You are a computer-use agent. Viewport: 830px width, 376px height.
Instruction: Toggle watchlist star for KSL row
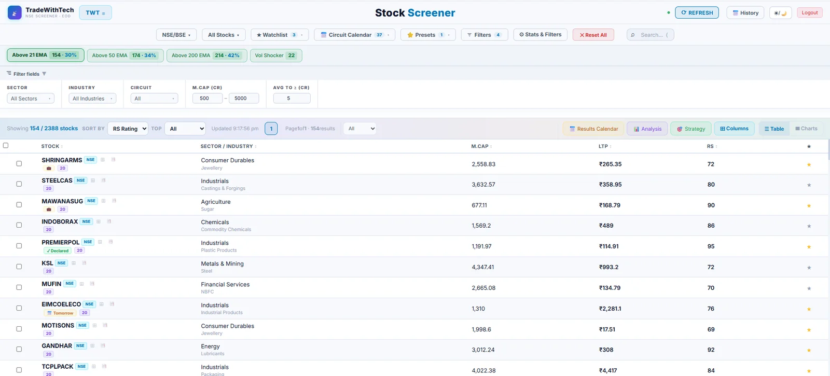pos(809,268)
